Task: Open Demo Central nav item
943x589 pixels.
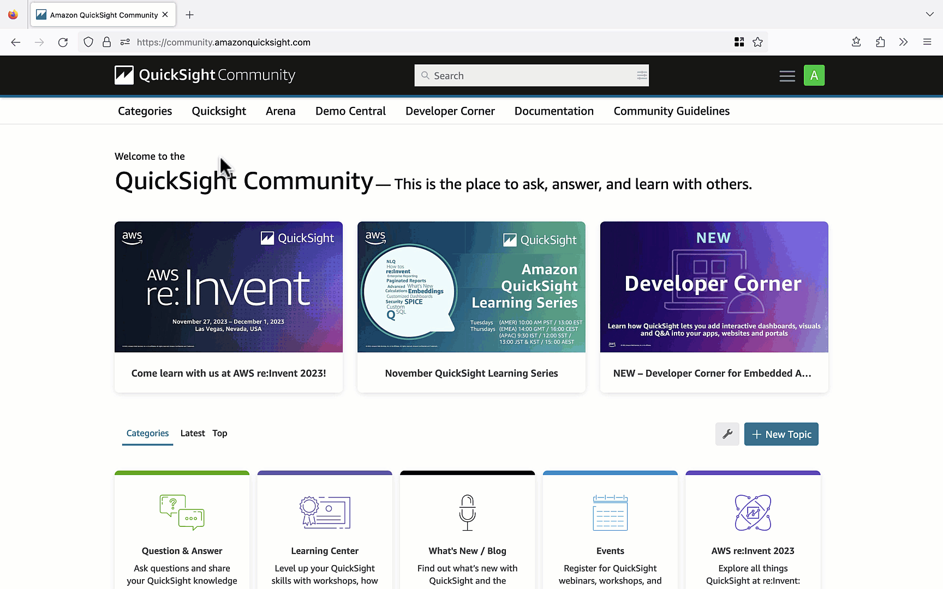Action: (x=350, y=111)
